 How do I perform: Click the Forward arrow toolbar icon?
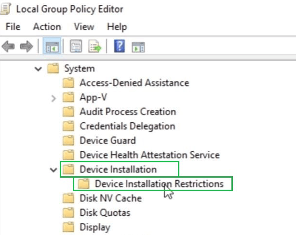26,47
